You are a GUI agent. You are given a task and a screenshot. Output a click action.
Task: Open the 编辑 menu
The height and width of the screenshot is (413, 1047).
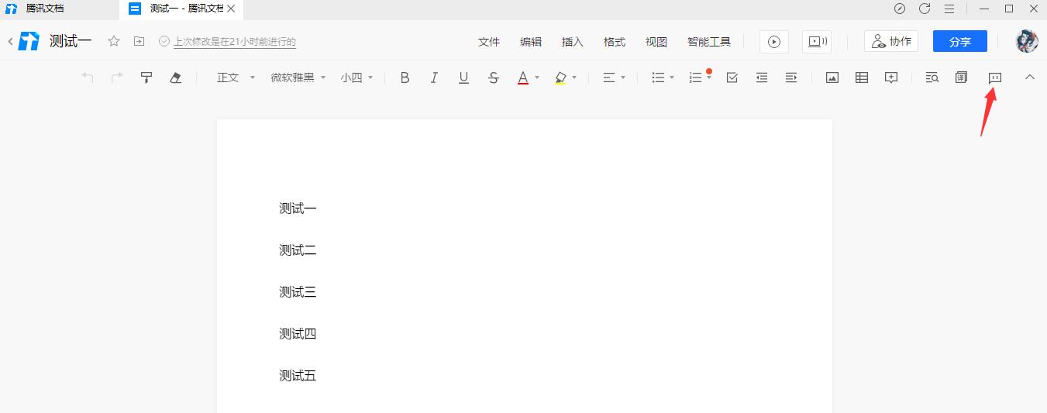531,42
